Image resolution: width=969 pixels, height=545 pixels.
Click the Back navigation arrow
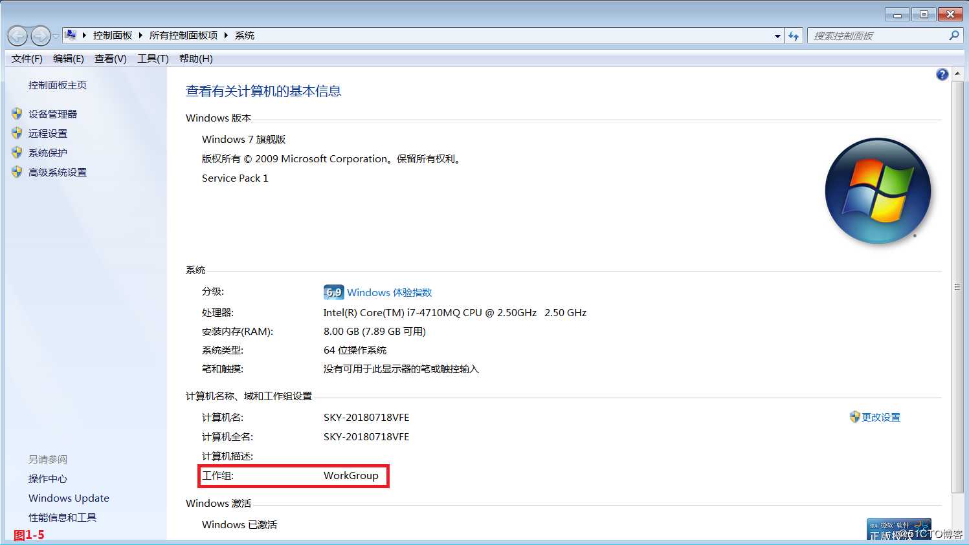tap(17, 36)
